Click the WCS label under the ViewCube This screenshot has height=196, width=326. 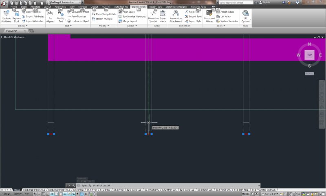[x=309, y=74]
